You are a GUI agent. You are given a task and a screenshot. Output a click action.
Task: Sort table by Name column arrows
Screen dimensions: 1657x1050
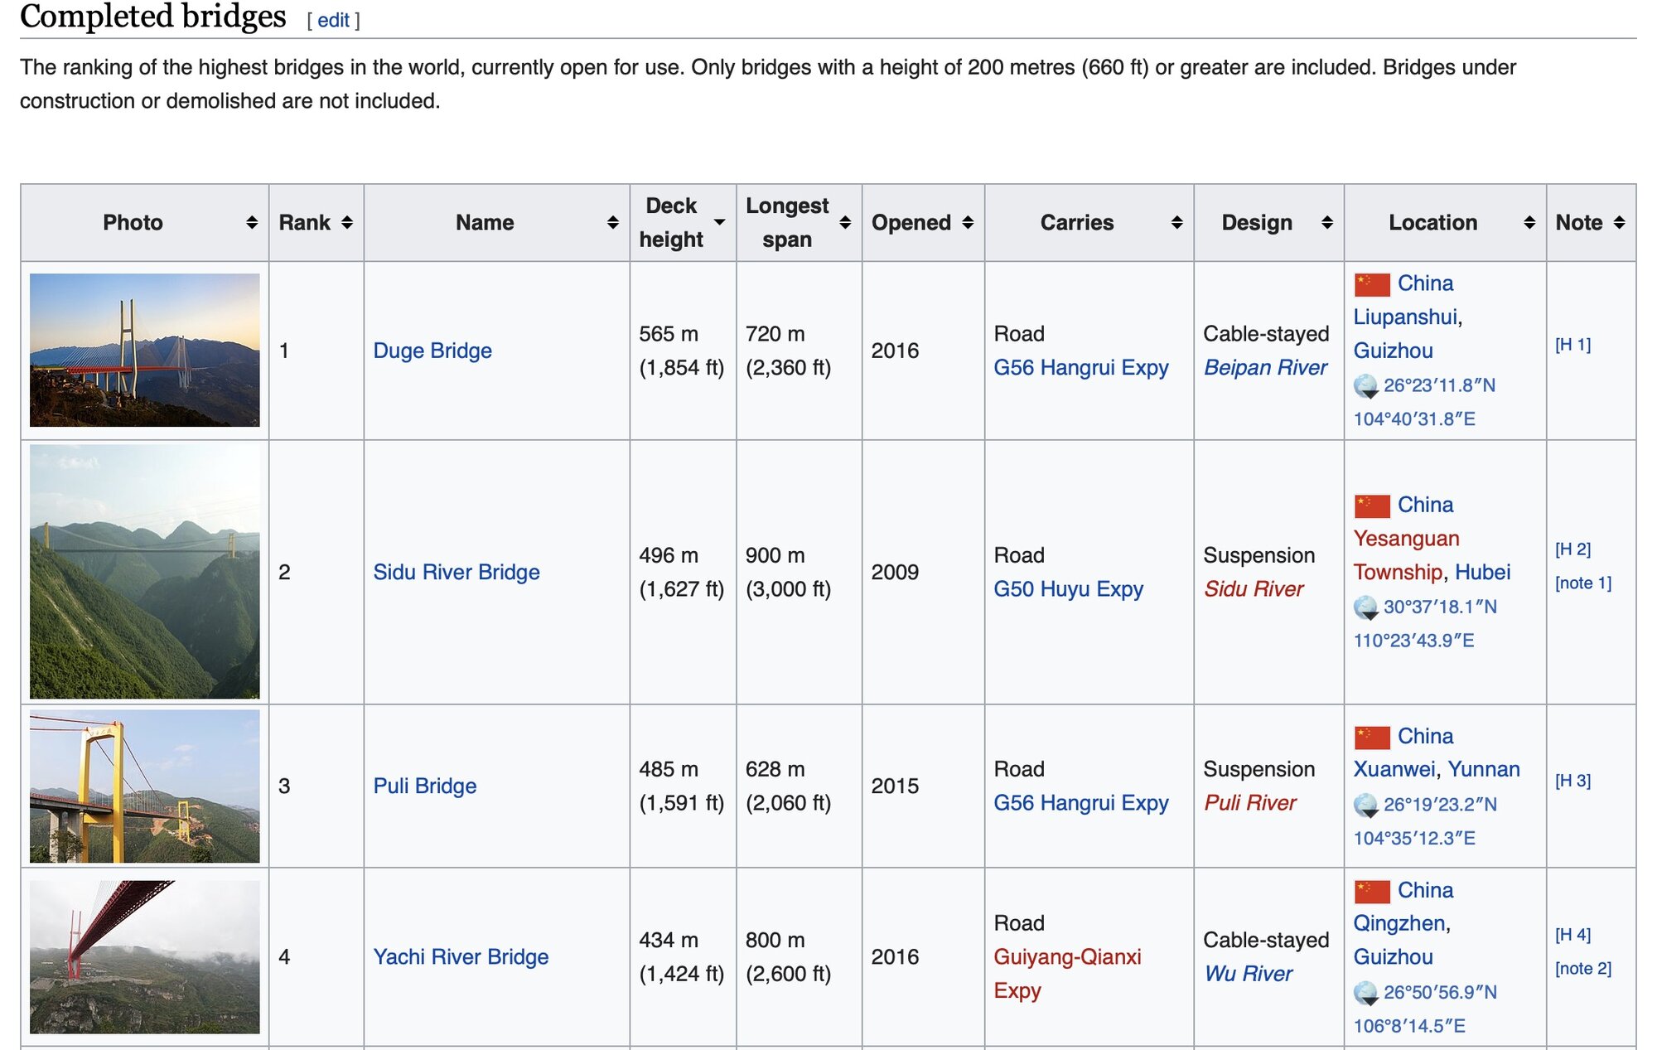pos(613,222)
